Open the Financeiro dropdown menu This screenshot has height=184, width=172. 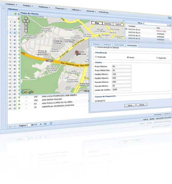point(61,8)
